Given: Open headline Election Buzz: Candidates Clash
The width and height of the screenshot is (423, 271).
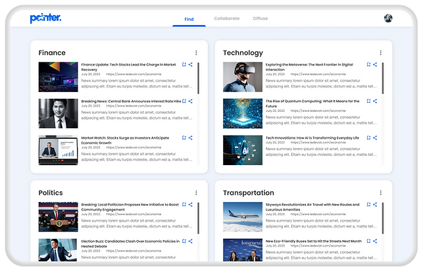Looking at the screenshot, I should tap(130, 244).
